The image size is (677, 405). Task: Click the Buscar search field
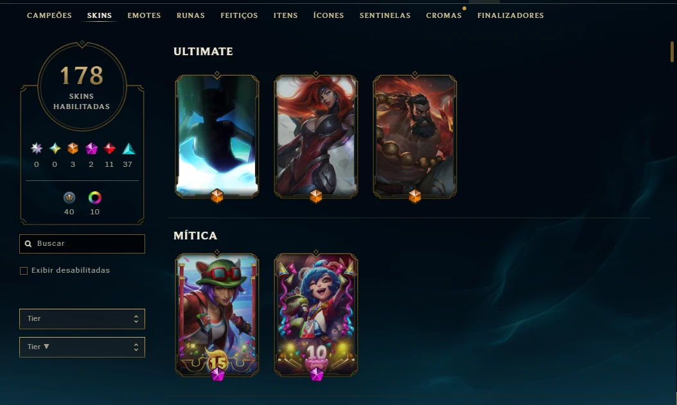pyautogui.click(x=82, y=244)
